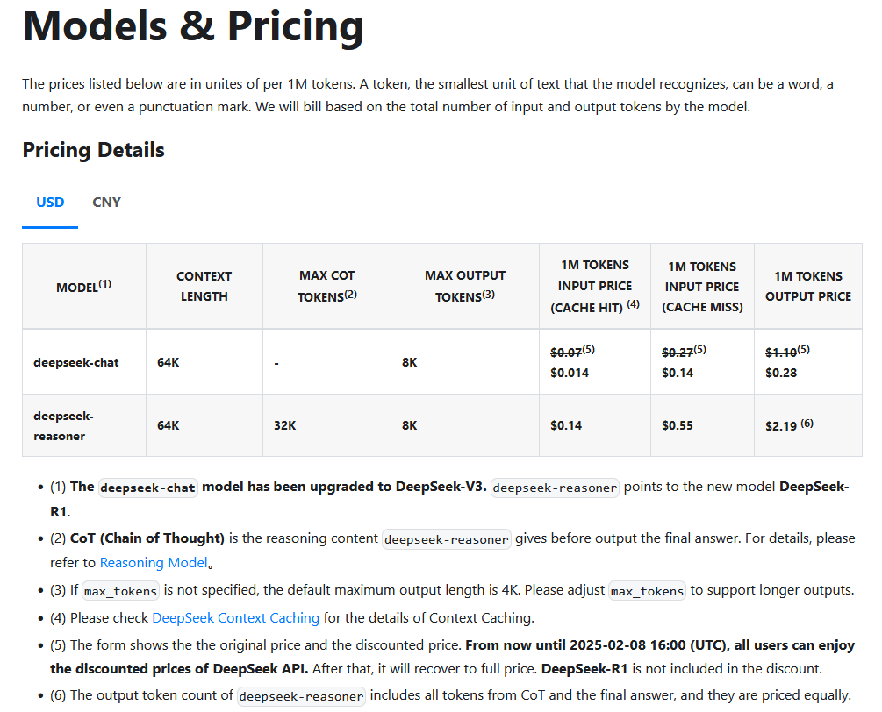Click the deepseek-chat code tag in footnote one
This screenshot has width=882, height=712.
tap(148, 488)
